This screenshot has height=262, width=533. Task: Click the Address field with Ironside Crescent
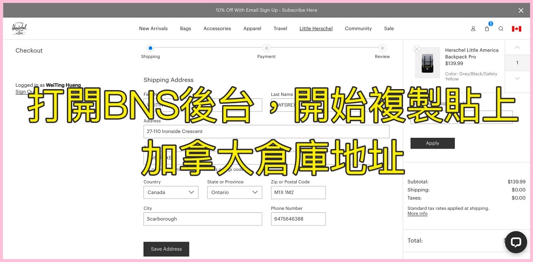pos(266,131)
